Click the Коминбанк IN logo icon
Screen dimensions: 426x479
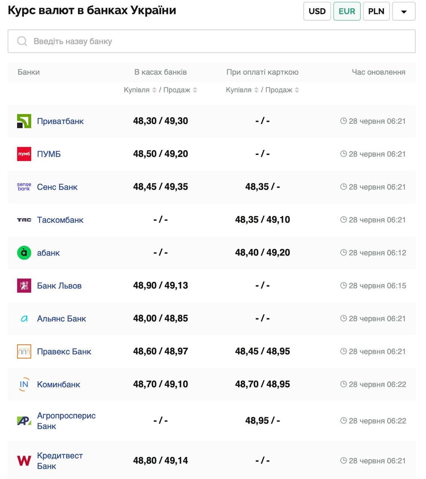(x=24, y=384)
